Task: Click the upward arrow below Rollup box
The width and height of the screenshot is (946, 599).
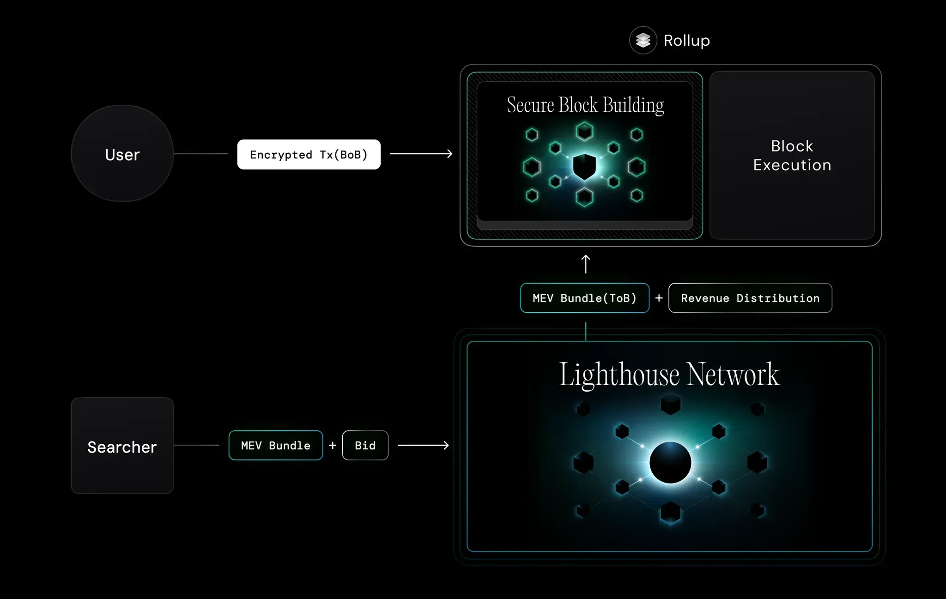Action: [585, 264]
